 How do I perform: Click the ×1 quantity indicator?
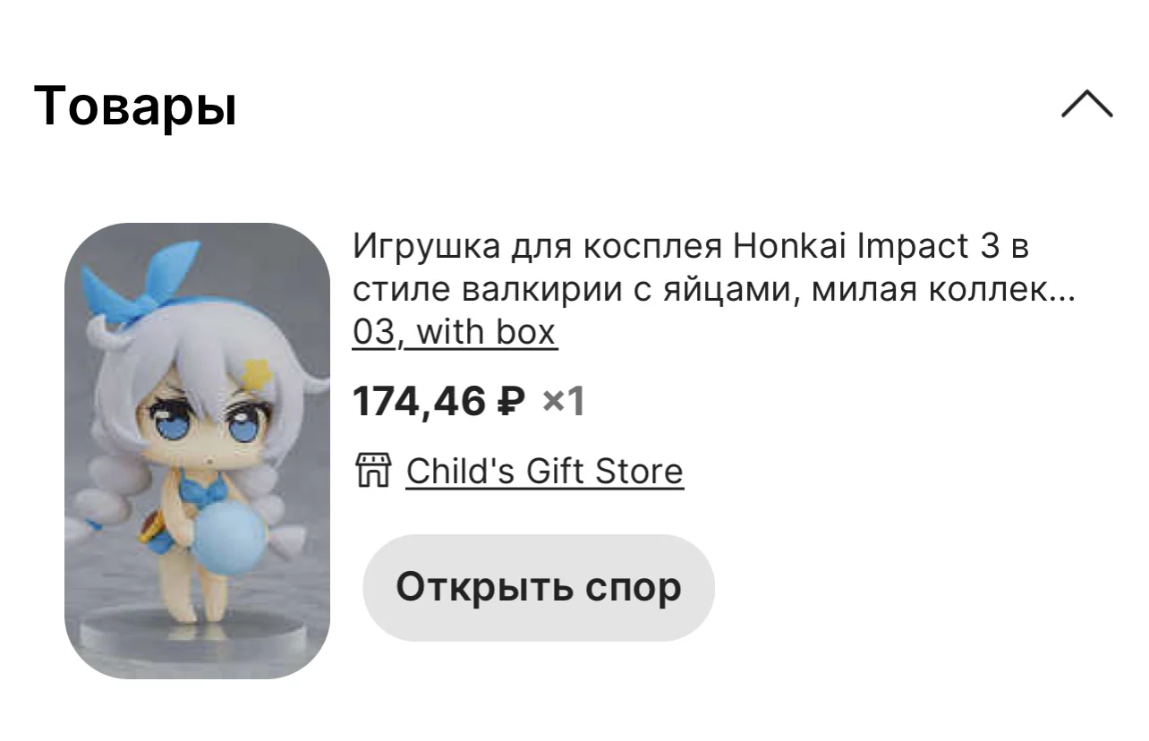[564, 402]
